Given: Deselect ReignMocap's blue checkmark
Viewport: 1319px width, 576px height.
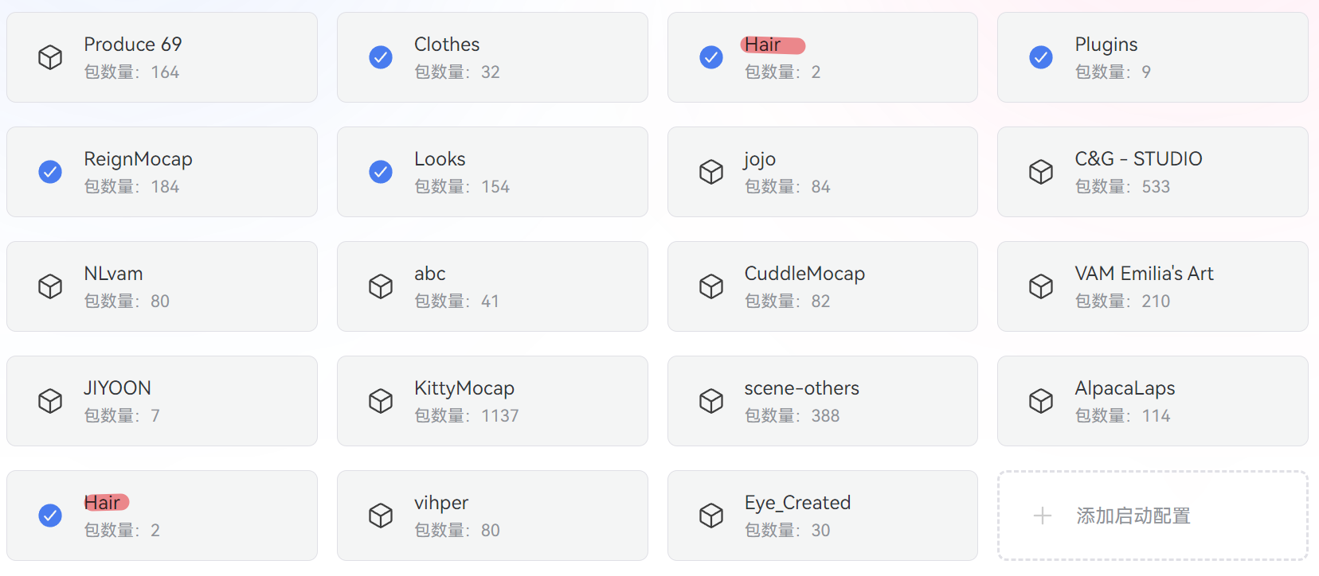Looking at the screenshot, I should click(x=50, y=171).
